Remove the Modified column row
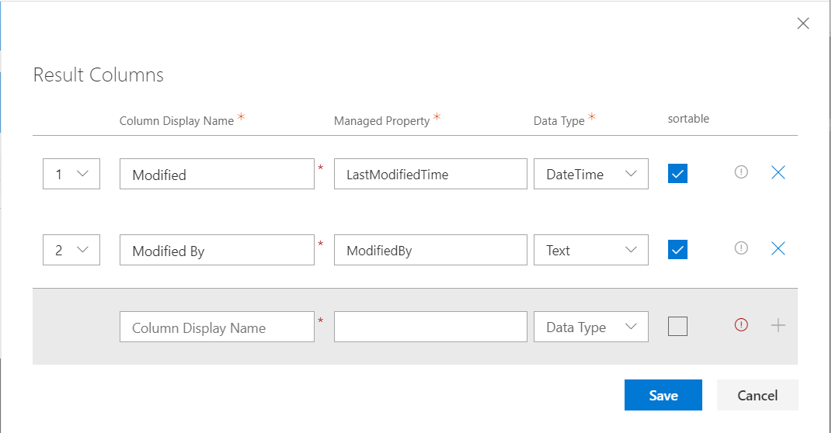Screen dimensions: 832x433 pos(778,172)
